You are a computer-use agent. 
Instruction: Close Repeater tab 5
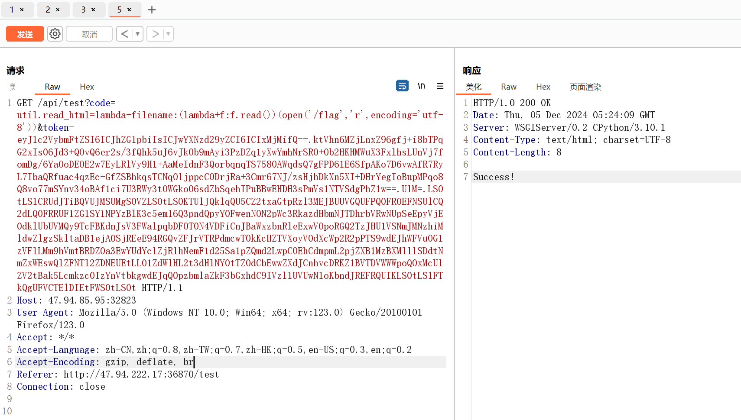tap(129, 10)
